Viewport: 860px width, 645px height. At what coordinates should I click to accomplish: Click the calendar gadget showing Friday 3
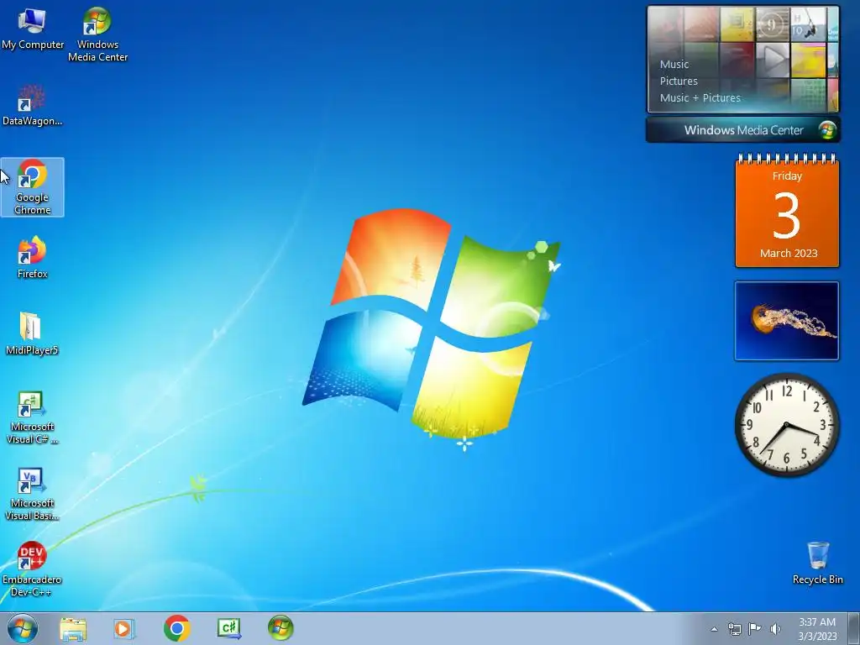787,211
